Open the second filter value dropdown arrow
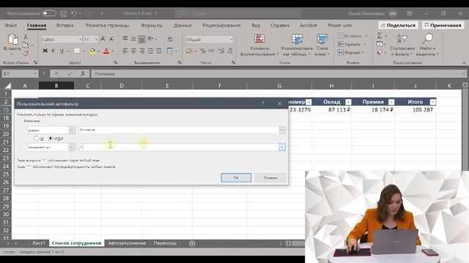469x263 pixels. click(x=281, y=147)
